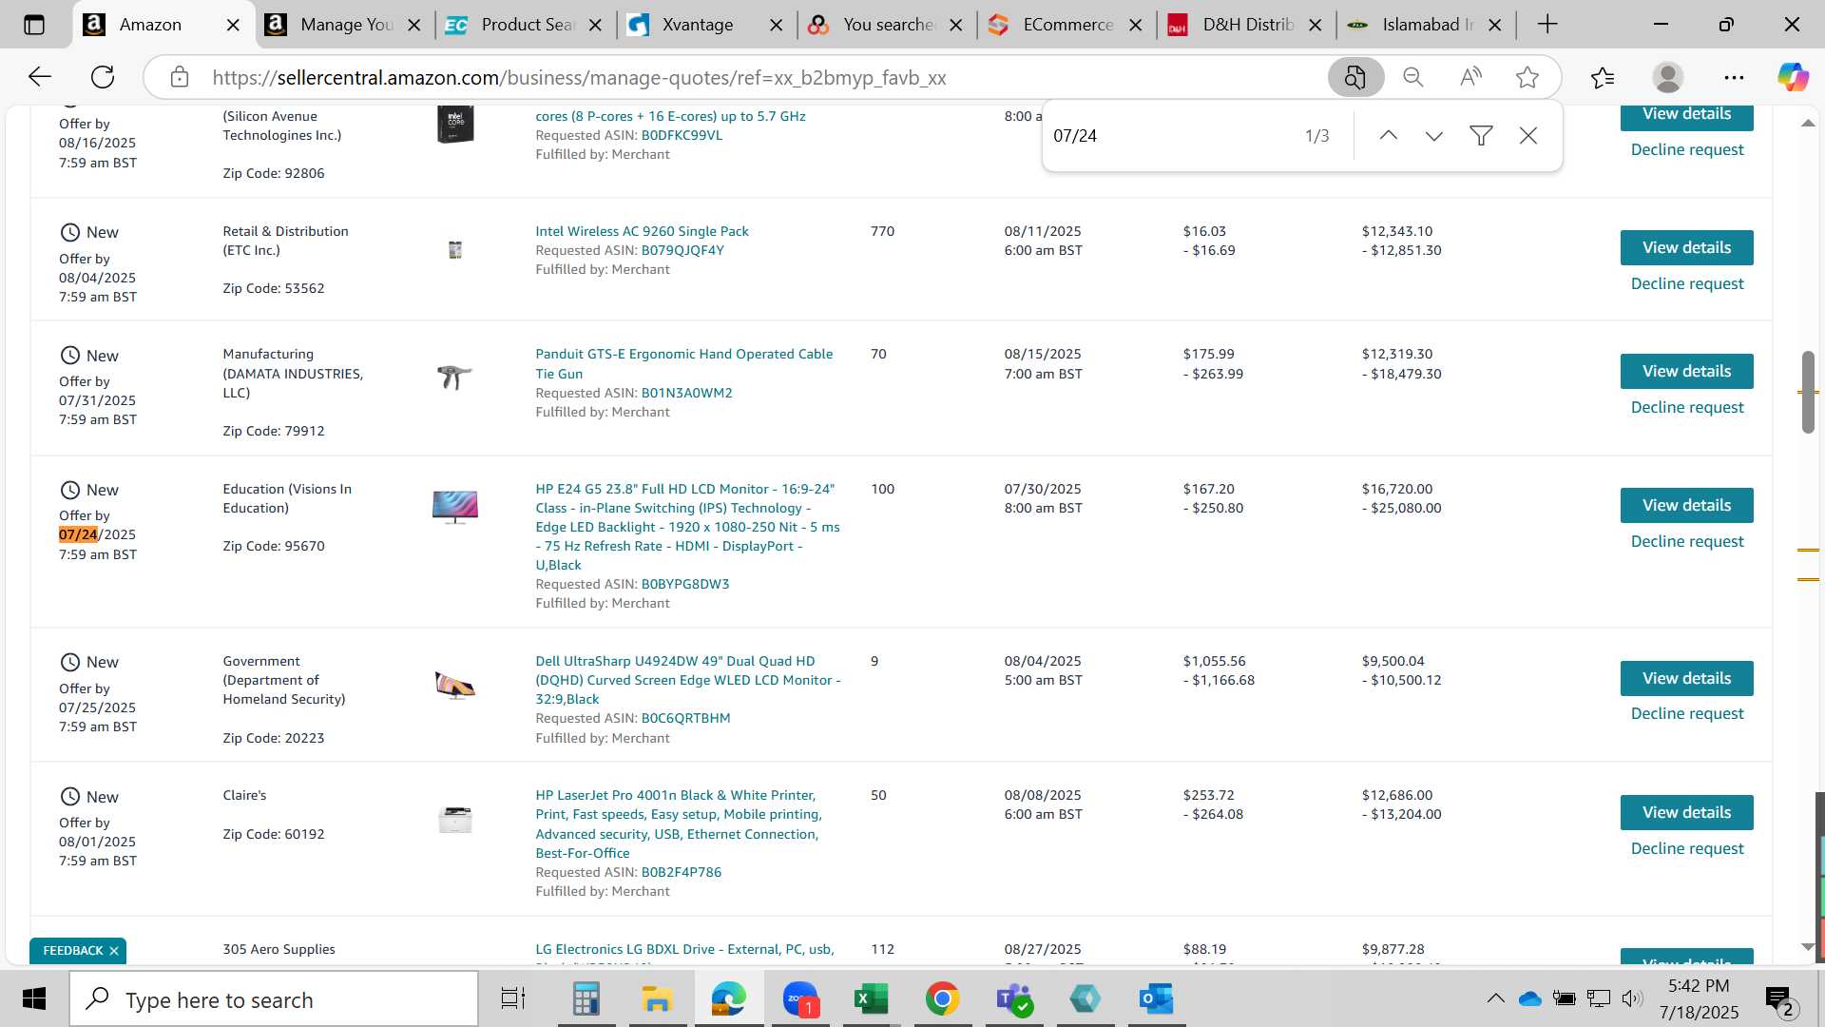Open a new browser tab
This screenshot has width=1825, height=1027.
click(x=1547, y=25)
